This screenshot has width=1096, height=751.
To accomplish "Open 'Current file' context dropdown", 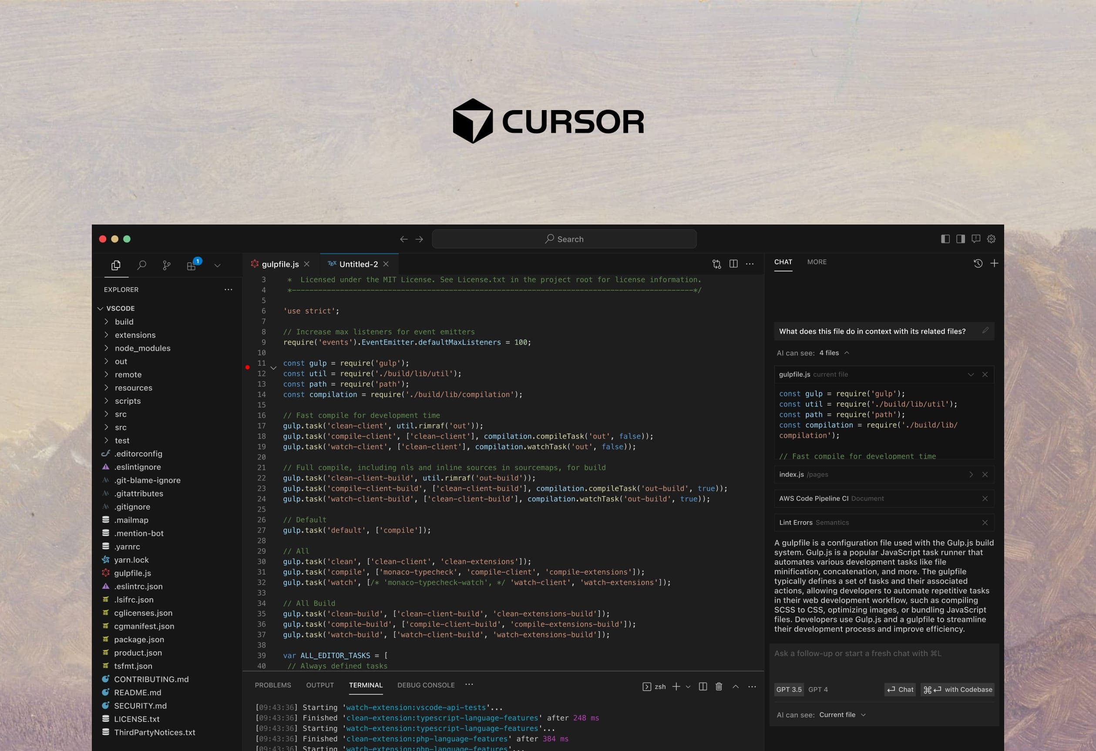I will [x=842, y=715].
